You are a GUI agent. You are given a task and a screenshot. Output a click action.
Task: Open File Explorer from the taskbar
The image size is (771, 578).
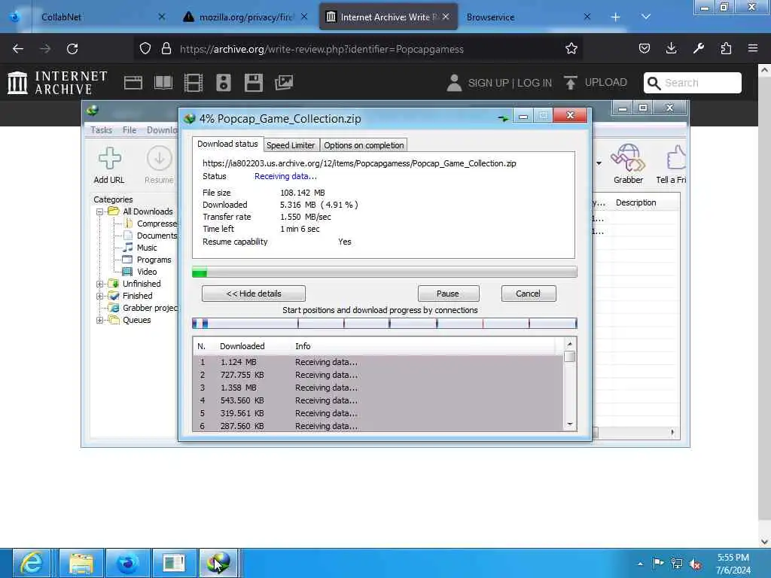click(x=81, y=563)
